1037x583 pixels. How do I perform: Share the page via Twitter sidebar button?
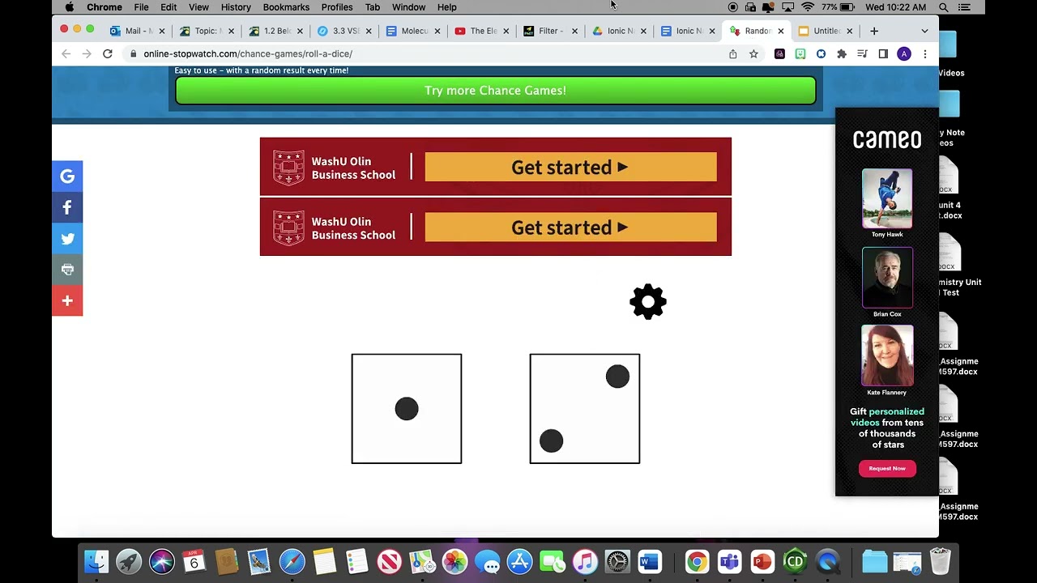pos(67,239)
